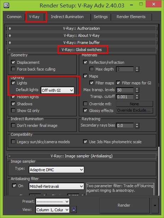164x218 pixels.
Task: Switch to the Common tab
Action: [14, 17]
